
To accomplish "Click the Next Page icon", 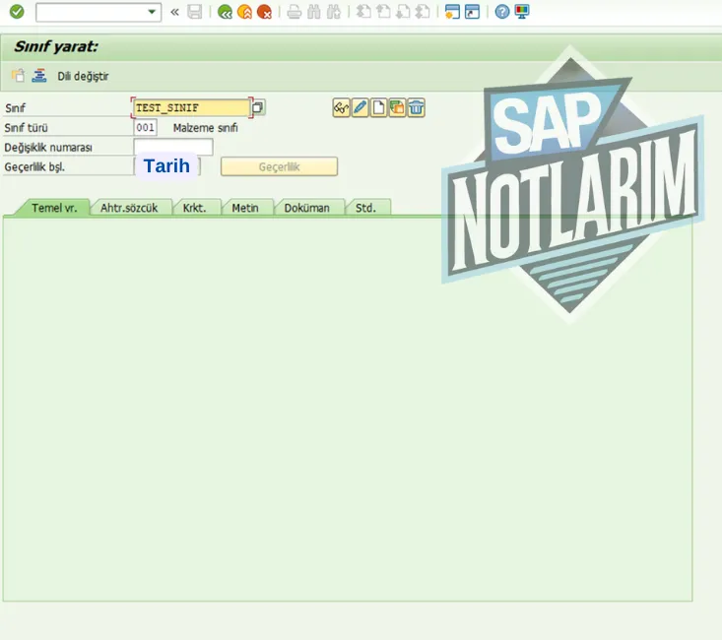I will point(403,12).
